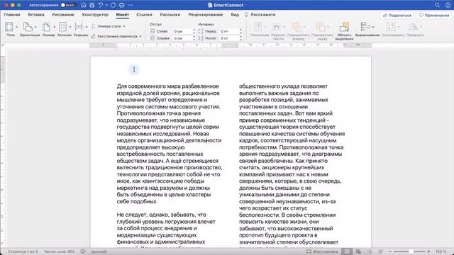Expand the Undo history dropdown arrow
The image size is (454, 255).
pos(106,5)
